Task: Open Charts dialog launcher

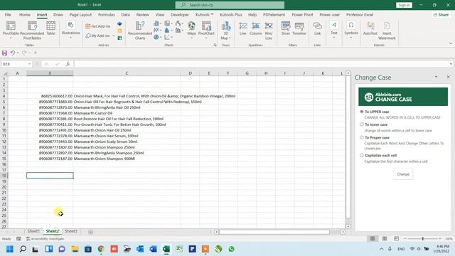Action: pyautogui.click(x=215, y=46)
